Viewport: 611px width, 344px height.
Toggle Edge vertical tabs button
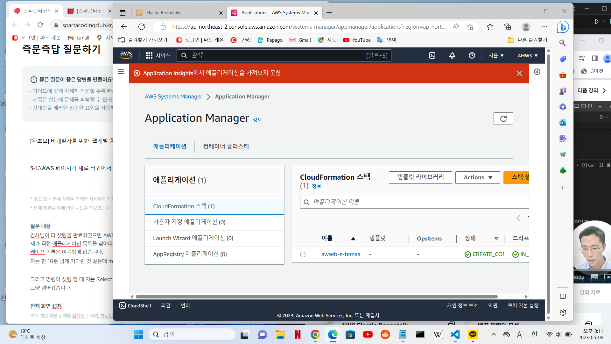[x=123, y=13]
